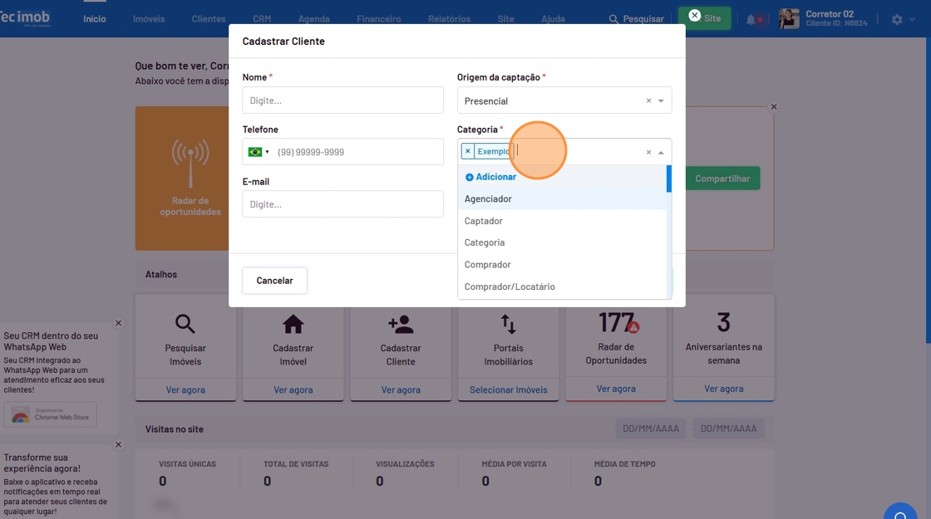The height and width of the screenshot is (519, 931).
Task: Collapse the Categoria dropdown arrow
Action: click(662, 153)
